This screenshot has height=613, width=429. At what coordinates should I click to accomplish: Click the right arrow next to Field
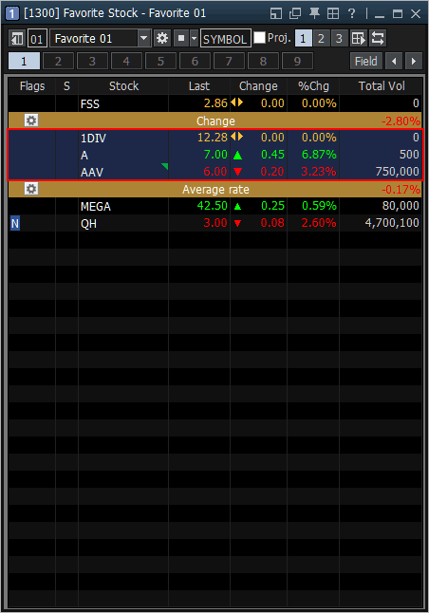coord(414,61)
